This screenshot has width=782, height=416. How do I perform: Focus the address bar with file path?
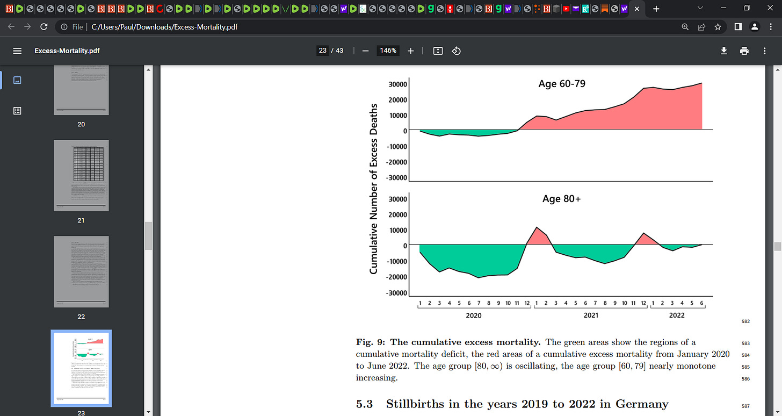tap(365, 26)
